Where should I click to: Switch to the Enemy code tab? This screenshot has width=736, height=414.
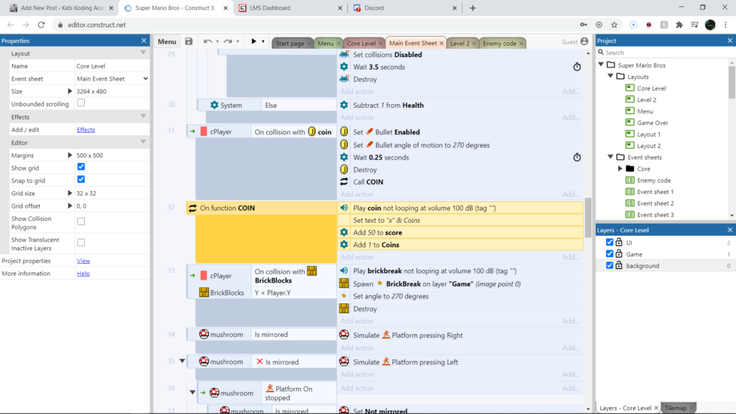[500, 43]
